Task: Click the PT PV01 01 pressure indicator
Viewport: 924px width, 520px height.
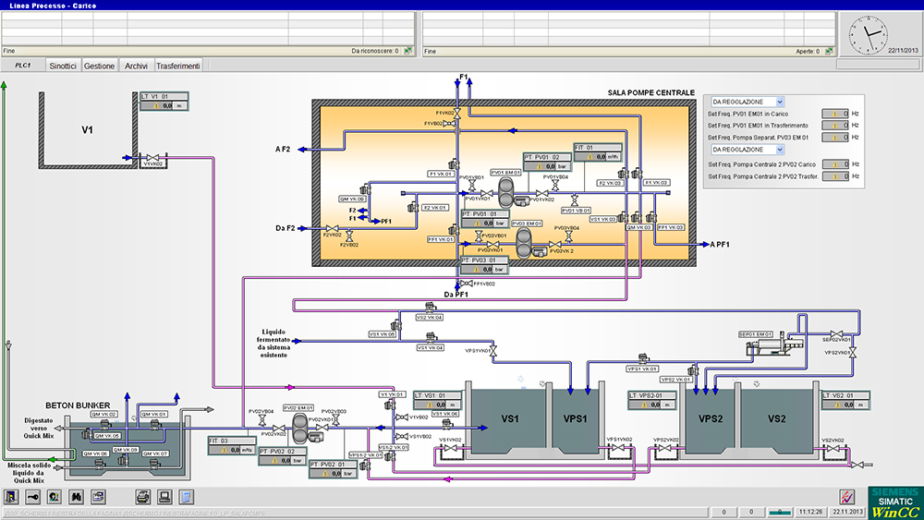Action: coord(485,219)
